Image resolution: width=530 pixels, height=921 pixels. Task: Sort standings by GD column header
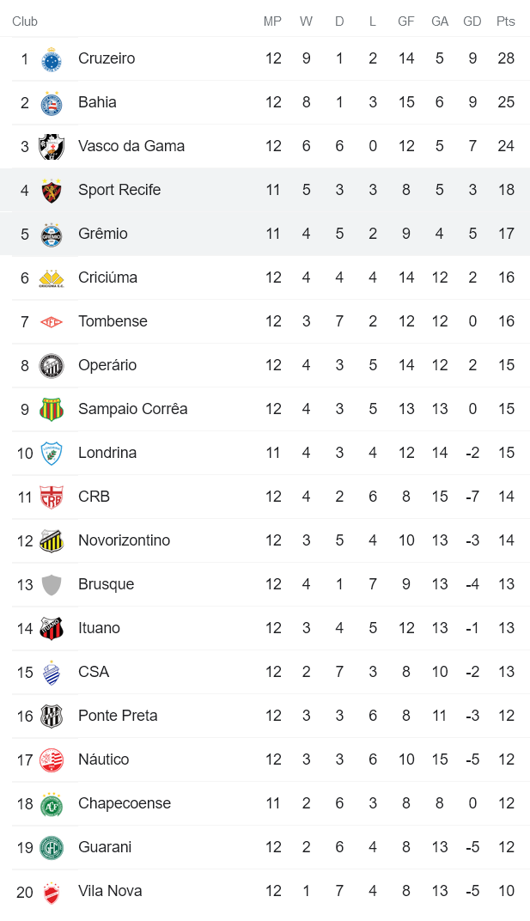click(x=472, y=21)
